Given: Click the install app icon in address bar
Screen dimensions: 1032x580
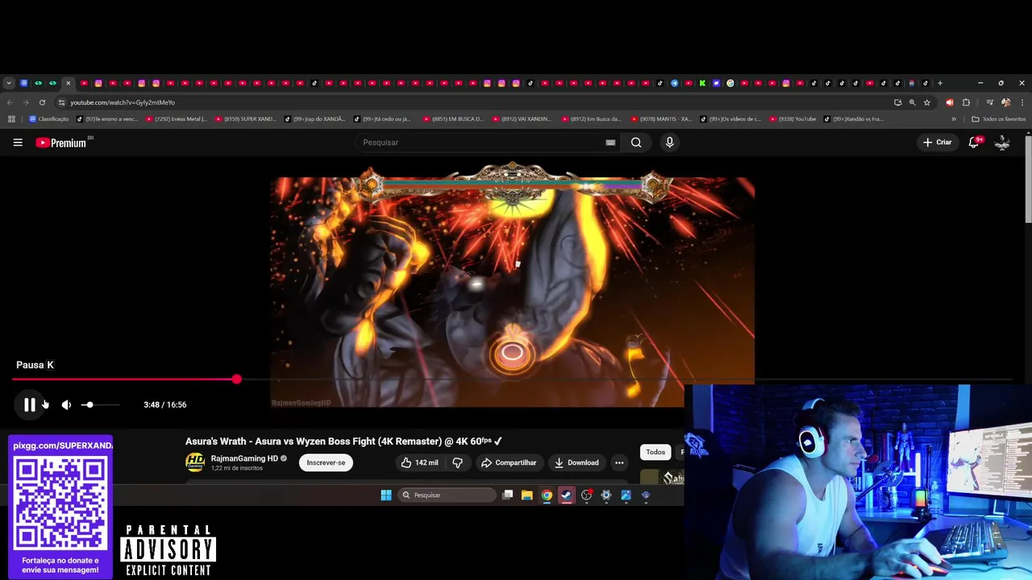Looking at the screenshot, I should [897, 102].
